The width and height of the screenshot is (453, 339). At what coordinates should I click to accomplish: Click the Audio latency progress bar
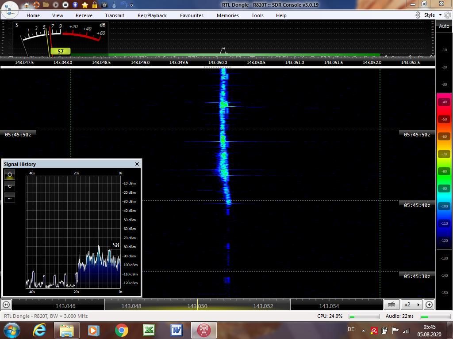[x=435, y=316]
